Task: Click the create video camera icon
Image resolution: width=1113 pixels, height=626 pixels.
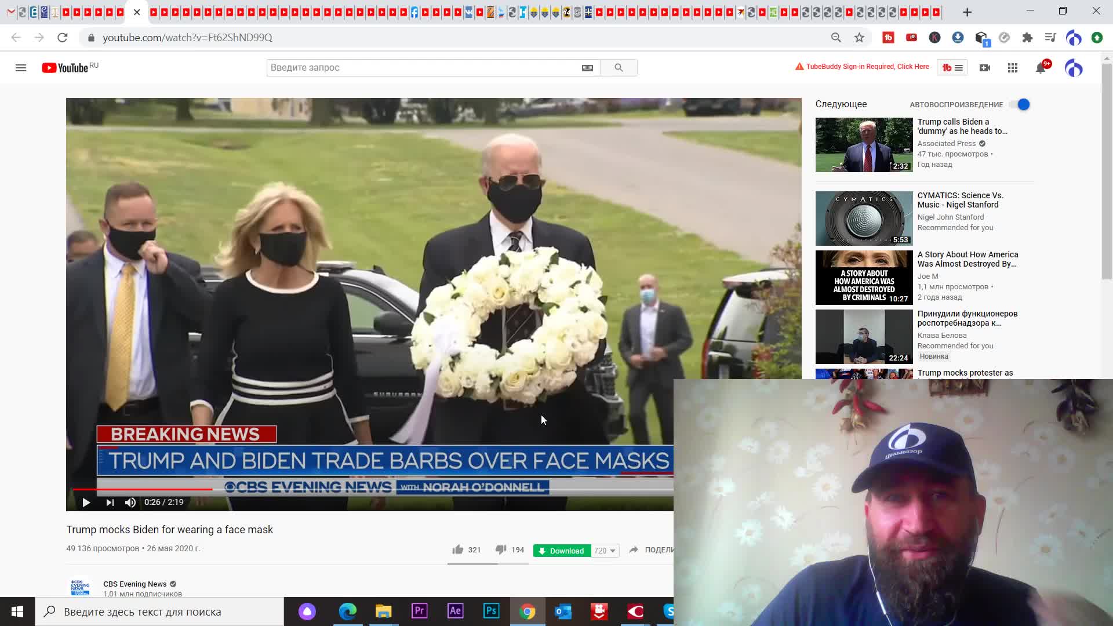Action: pos(984,68)
